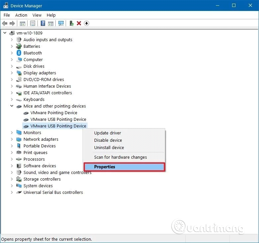The width and height of the screenshot is (259, 243).
Task: Select Sound, video and game controllers
Action: point(57,172)
